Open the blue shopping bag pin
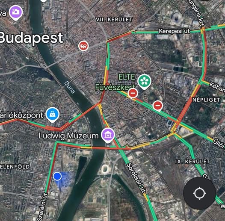 pos(52,115)
